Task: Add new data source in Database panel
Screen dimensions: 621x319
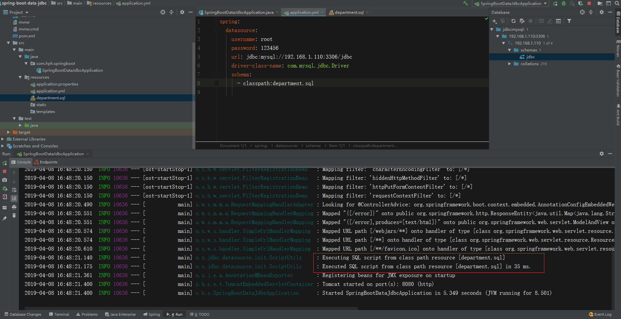Action: (x=495, y=21)
